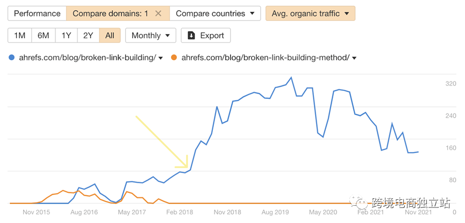Screen dimensions: 465x223
Task: Click the orange legend dot for broken-link-building-method
Action: pos(174,58)
